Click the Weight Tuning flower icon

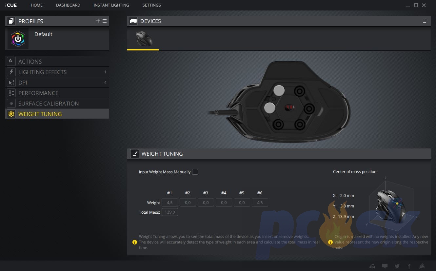coord(11,114)
